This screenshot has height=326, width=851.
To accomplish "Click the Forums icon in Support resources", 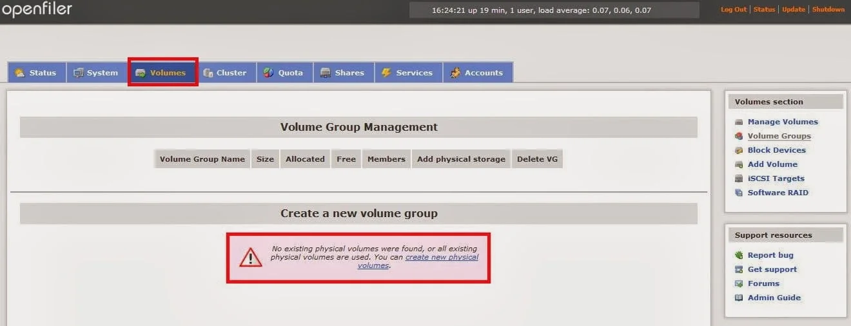I will coord(739,283).
